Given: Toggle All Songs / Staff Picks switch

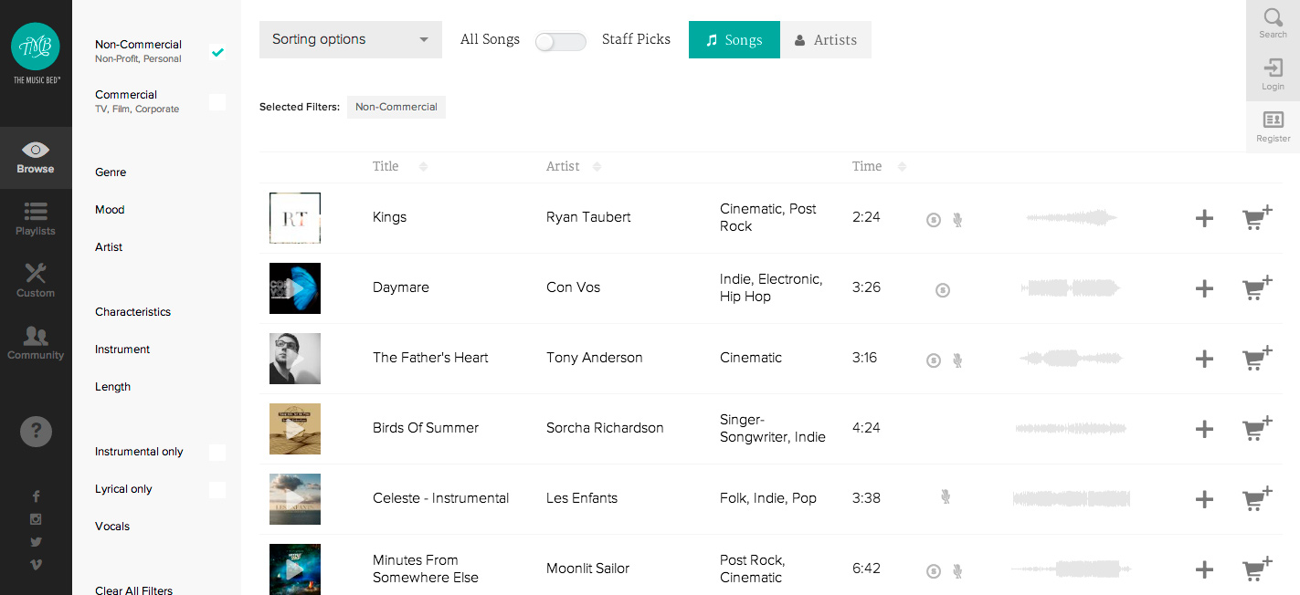Looking at the screenshot, I should pyautogui.click(x=560, y=41).
